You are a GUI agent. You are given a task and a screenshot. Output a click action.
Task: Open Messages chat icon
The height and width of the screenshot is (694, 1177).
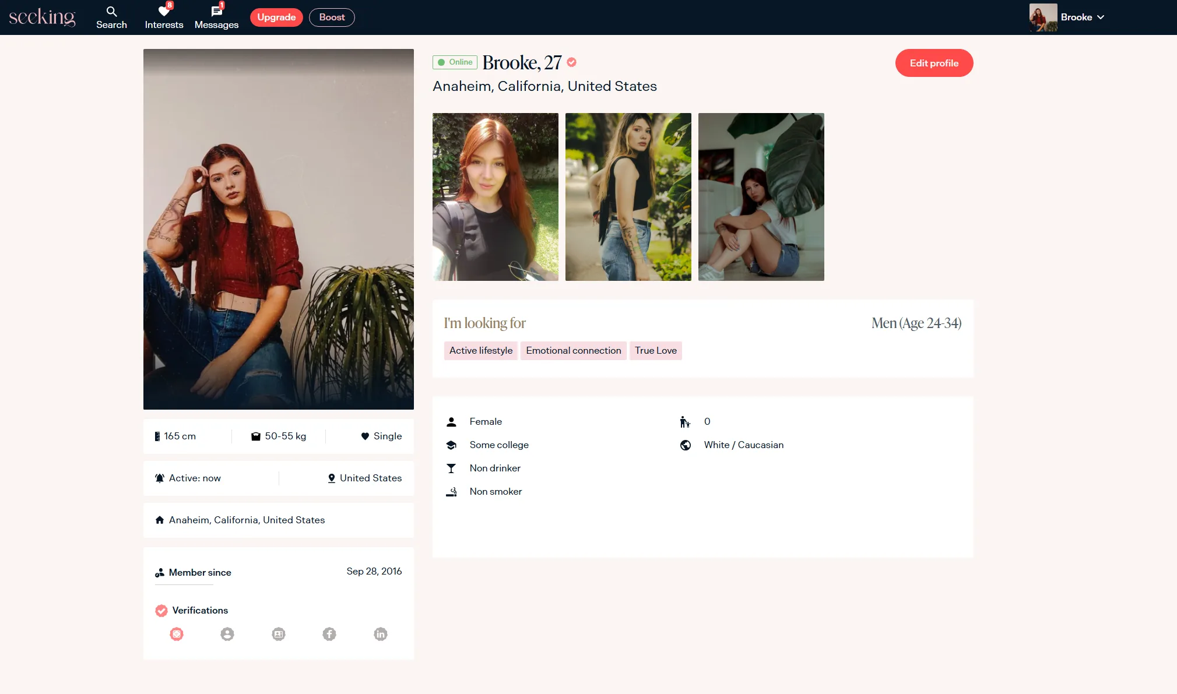click(x=216, y=12)
